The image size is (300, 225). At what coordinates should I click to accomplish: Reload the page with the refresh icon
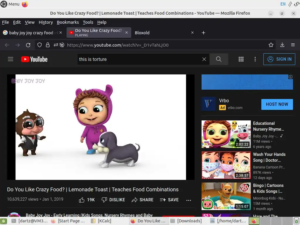click(x=28, y=45)
